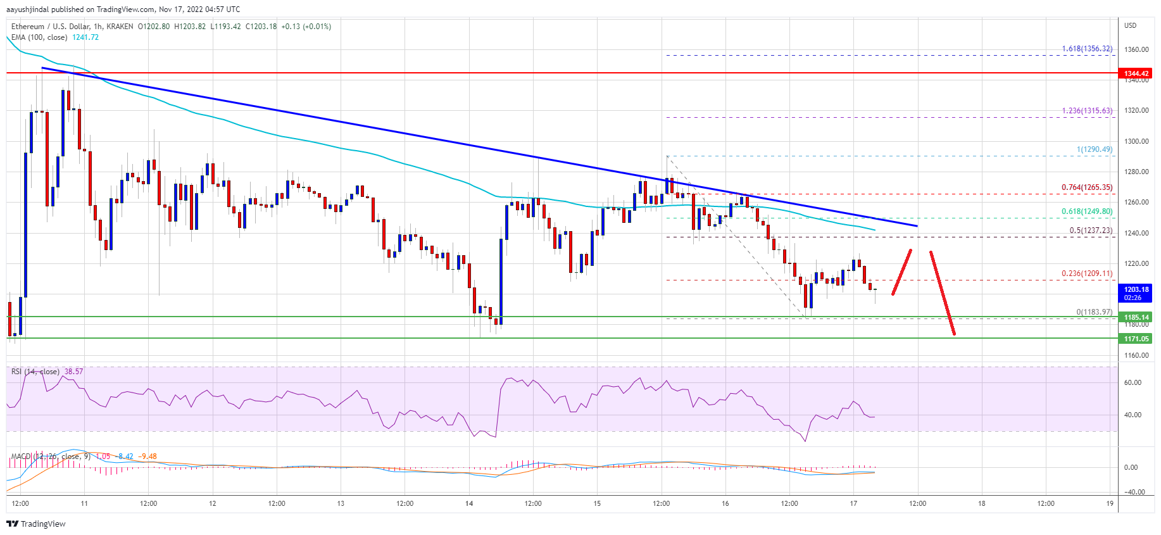1161x535 pixels.
Task: Click date label 17 on time axis
Action: point(853,503)
